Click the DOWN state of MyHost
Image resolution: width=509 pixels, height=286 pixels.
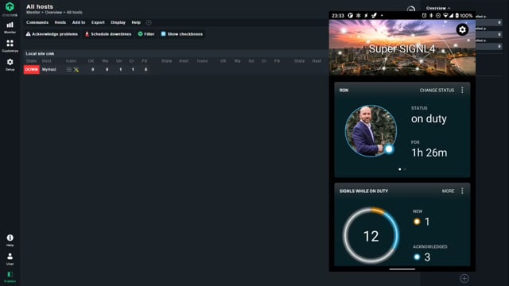(x=32, y=69)
